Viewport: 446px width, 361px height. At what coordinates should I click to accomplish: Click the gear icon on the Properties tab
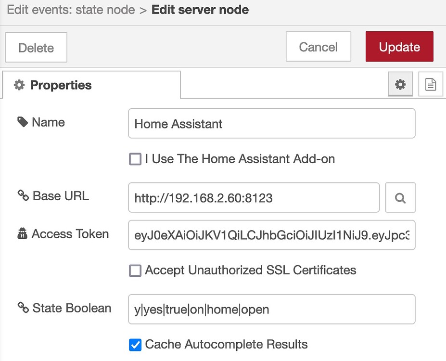click(x=18, y=85)
